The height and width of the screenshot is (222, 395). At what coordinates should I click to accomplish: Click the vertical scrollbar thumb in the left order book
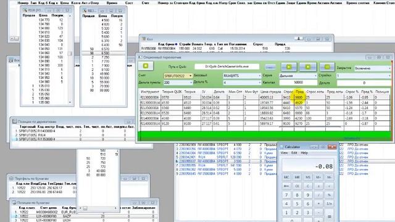70,54
